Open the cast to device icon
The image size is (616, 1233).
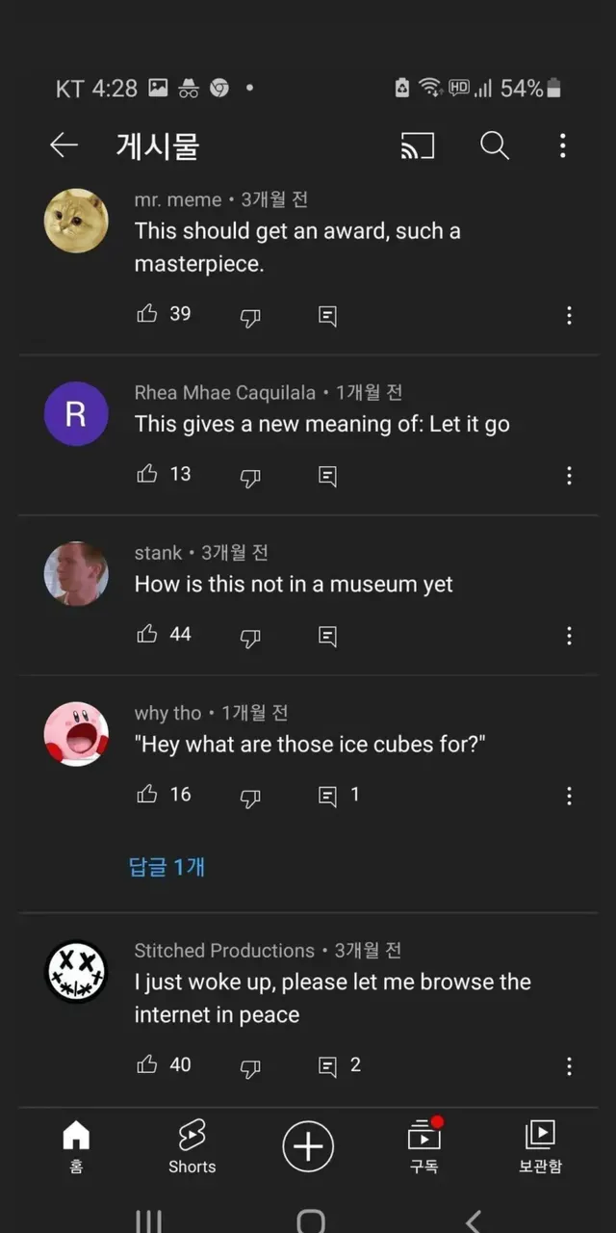(x=417, y=145)
